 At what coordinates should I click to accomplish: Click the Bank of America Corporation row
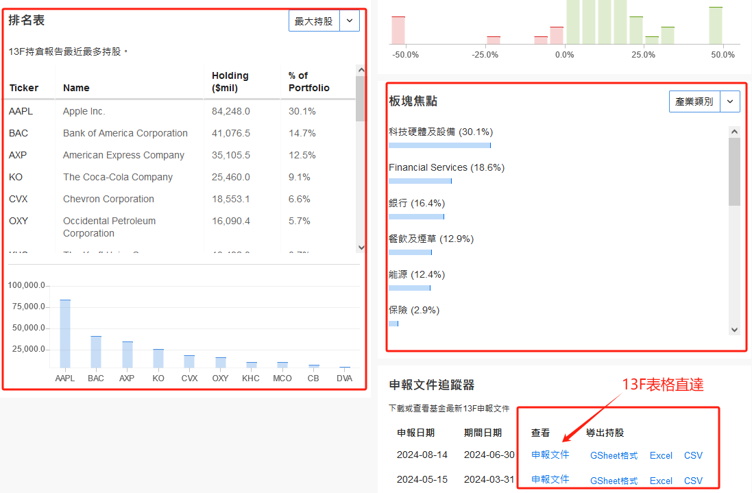(x=125, y=133)
